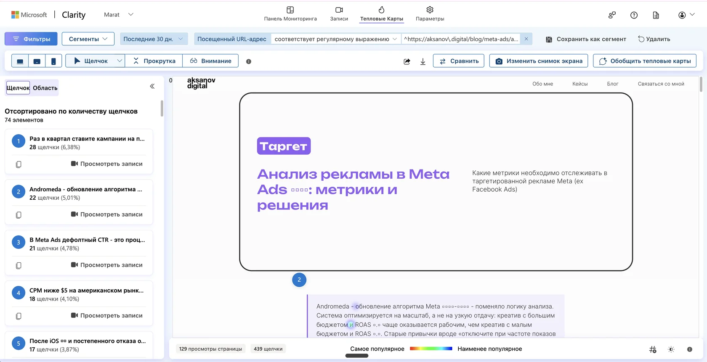Click the URL regex input field
The image size is (707, 362).
[461, 39]
